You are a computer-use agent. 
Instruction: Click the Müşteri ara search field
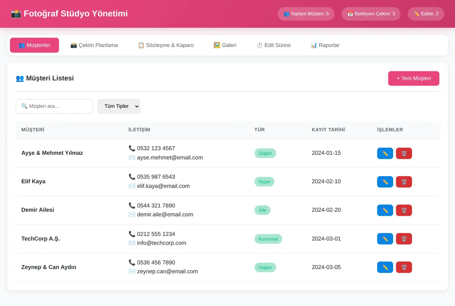tap(54, 106)
